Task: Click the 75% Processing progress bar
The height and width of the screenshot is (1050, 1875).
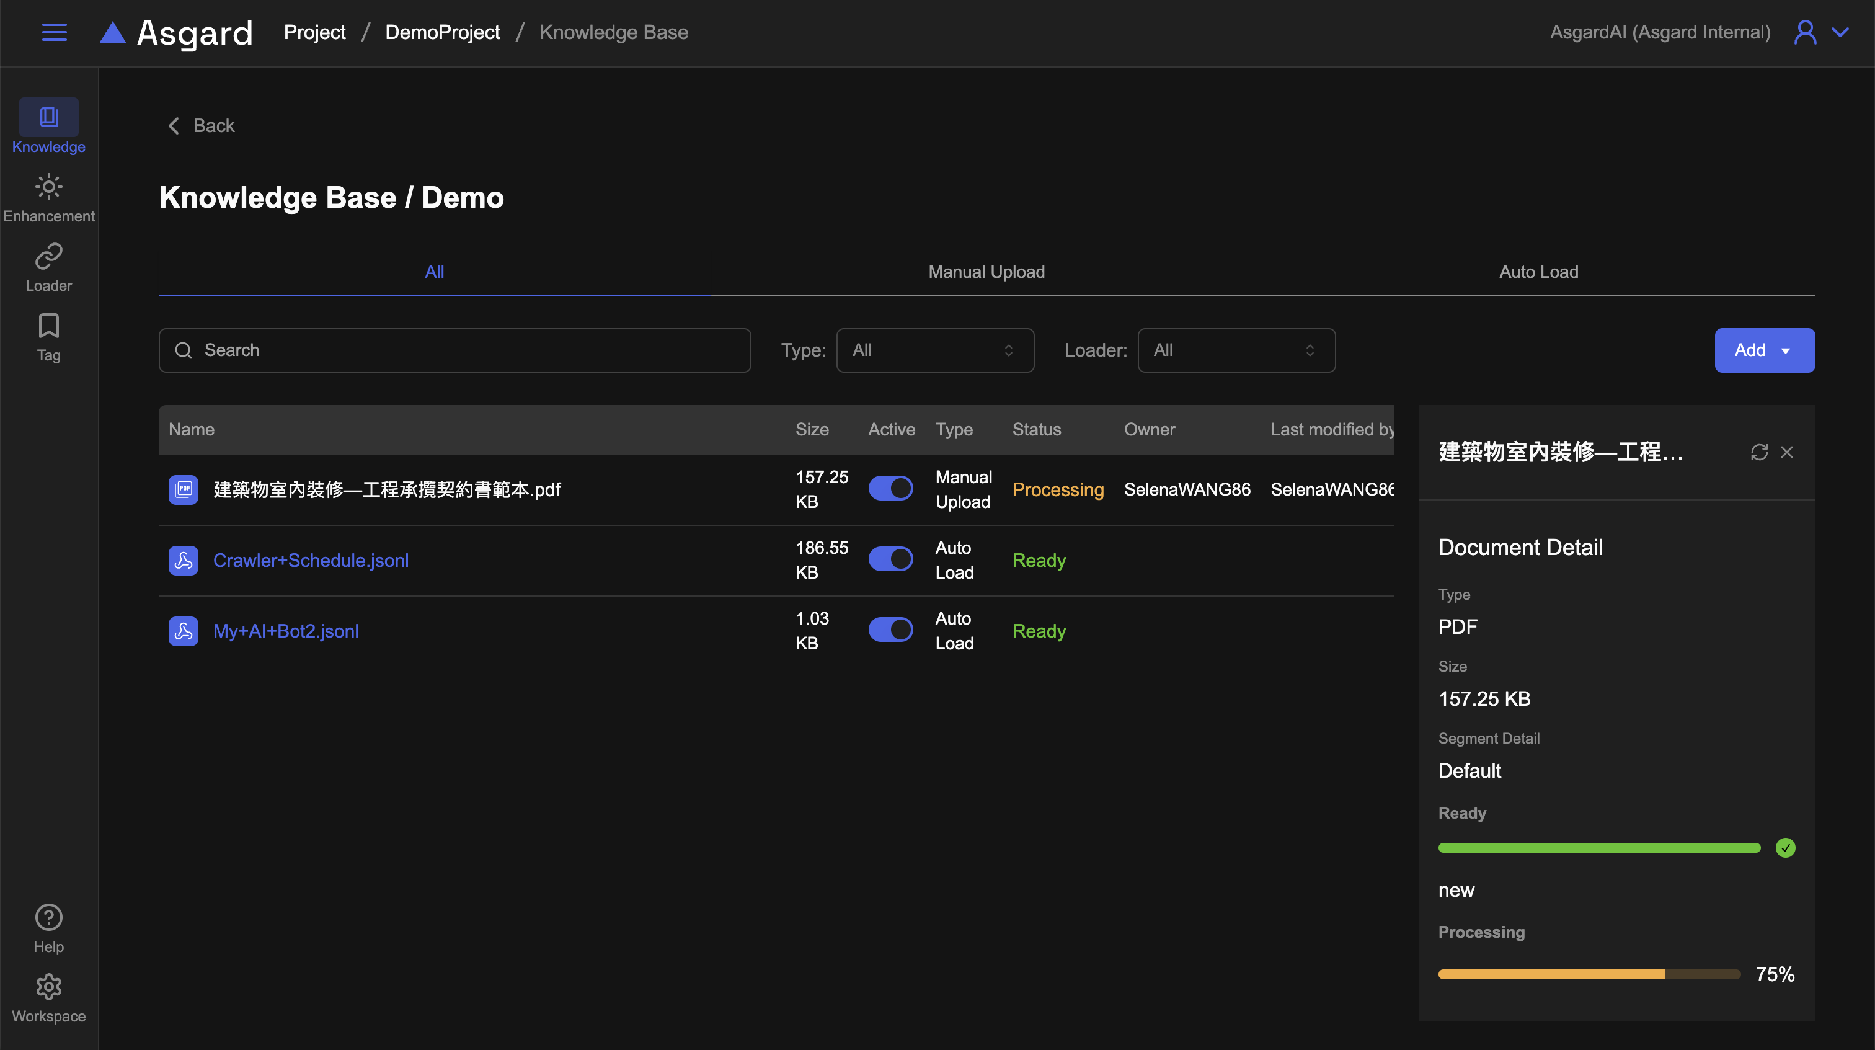Action: pyautogui.click(x=1589, y=974)
